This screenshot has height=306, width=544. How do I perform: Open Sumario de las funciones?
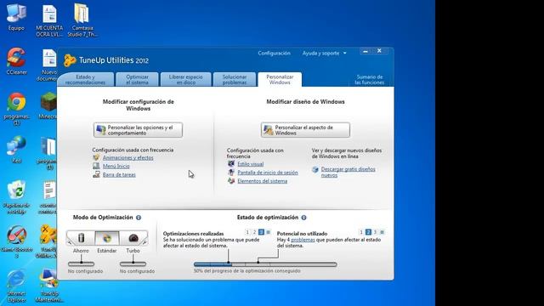[370, 80]
